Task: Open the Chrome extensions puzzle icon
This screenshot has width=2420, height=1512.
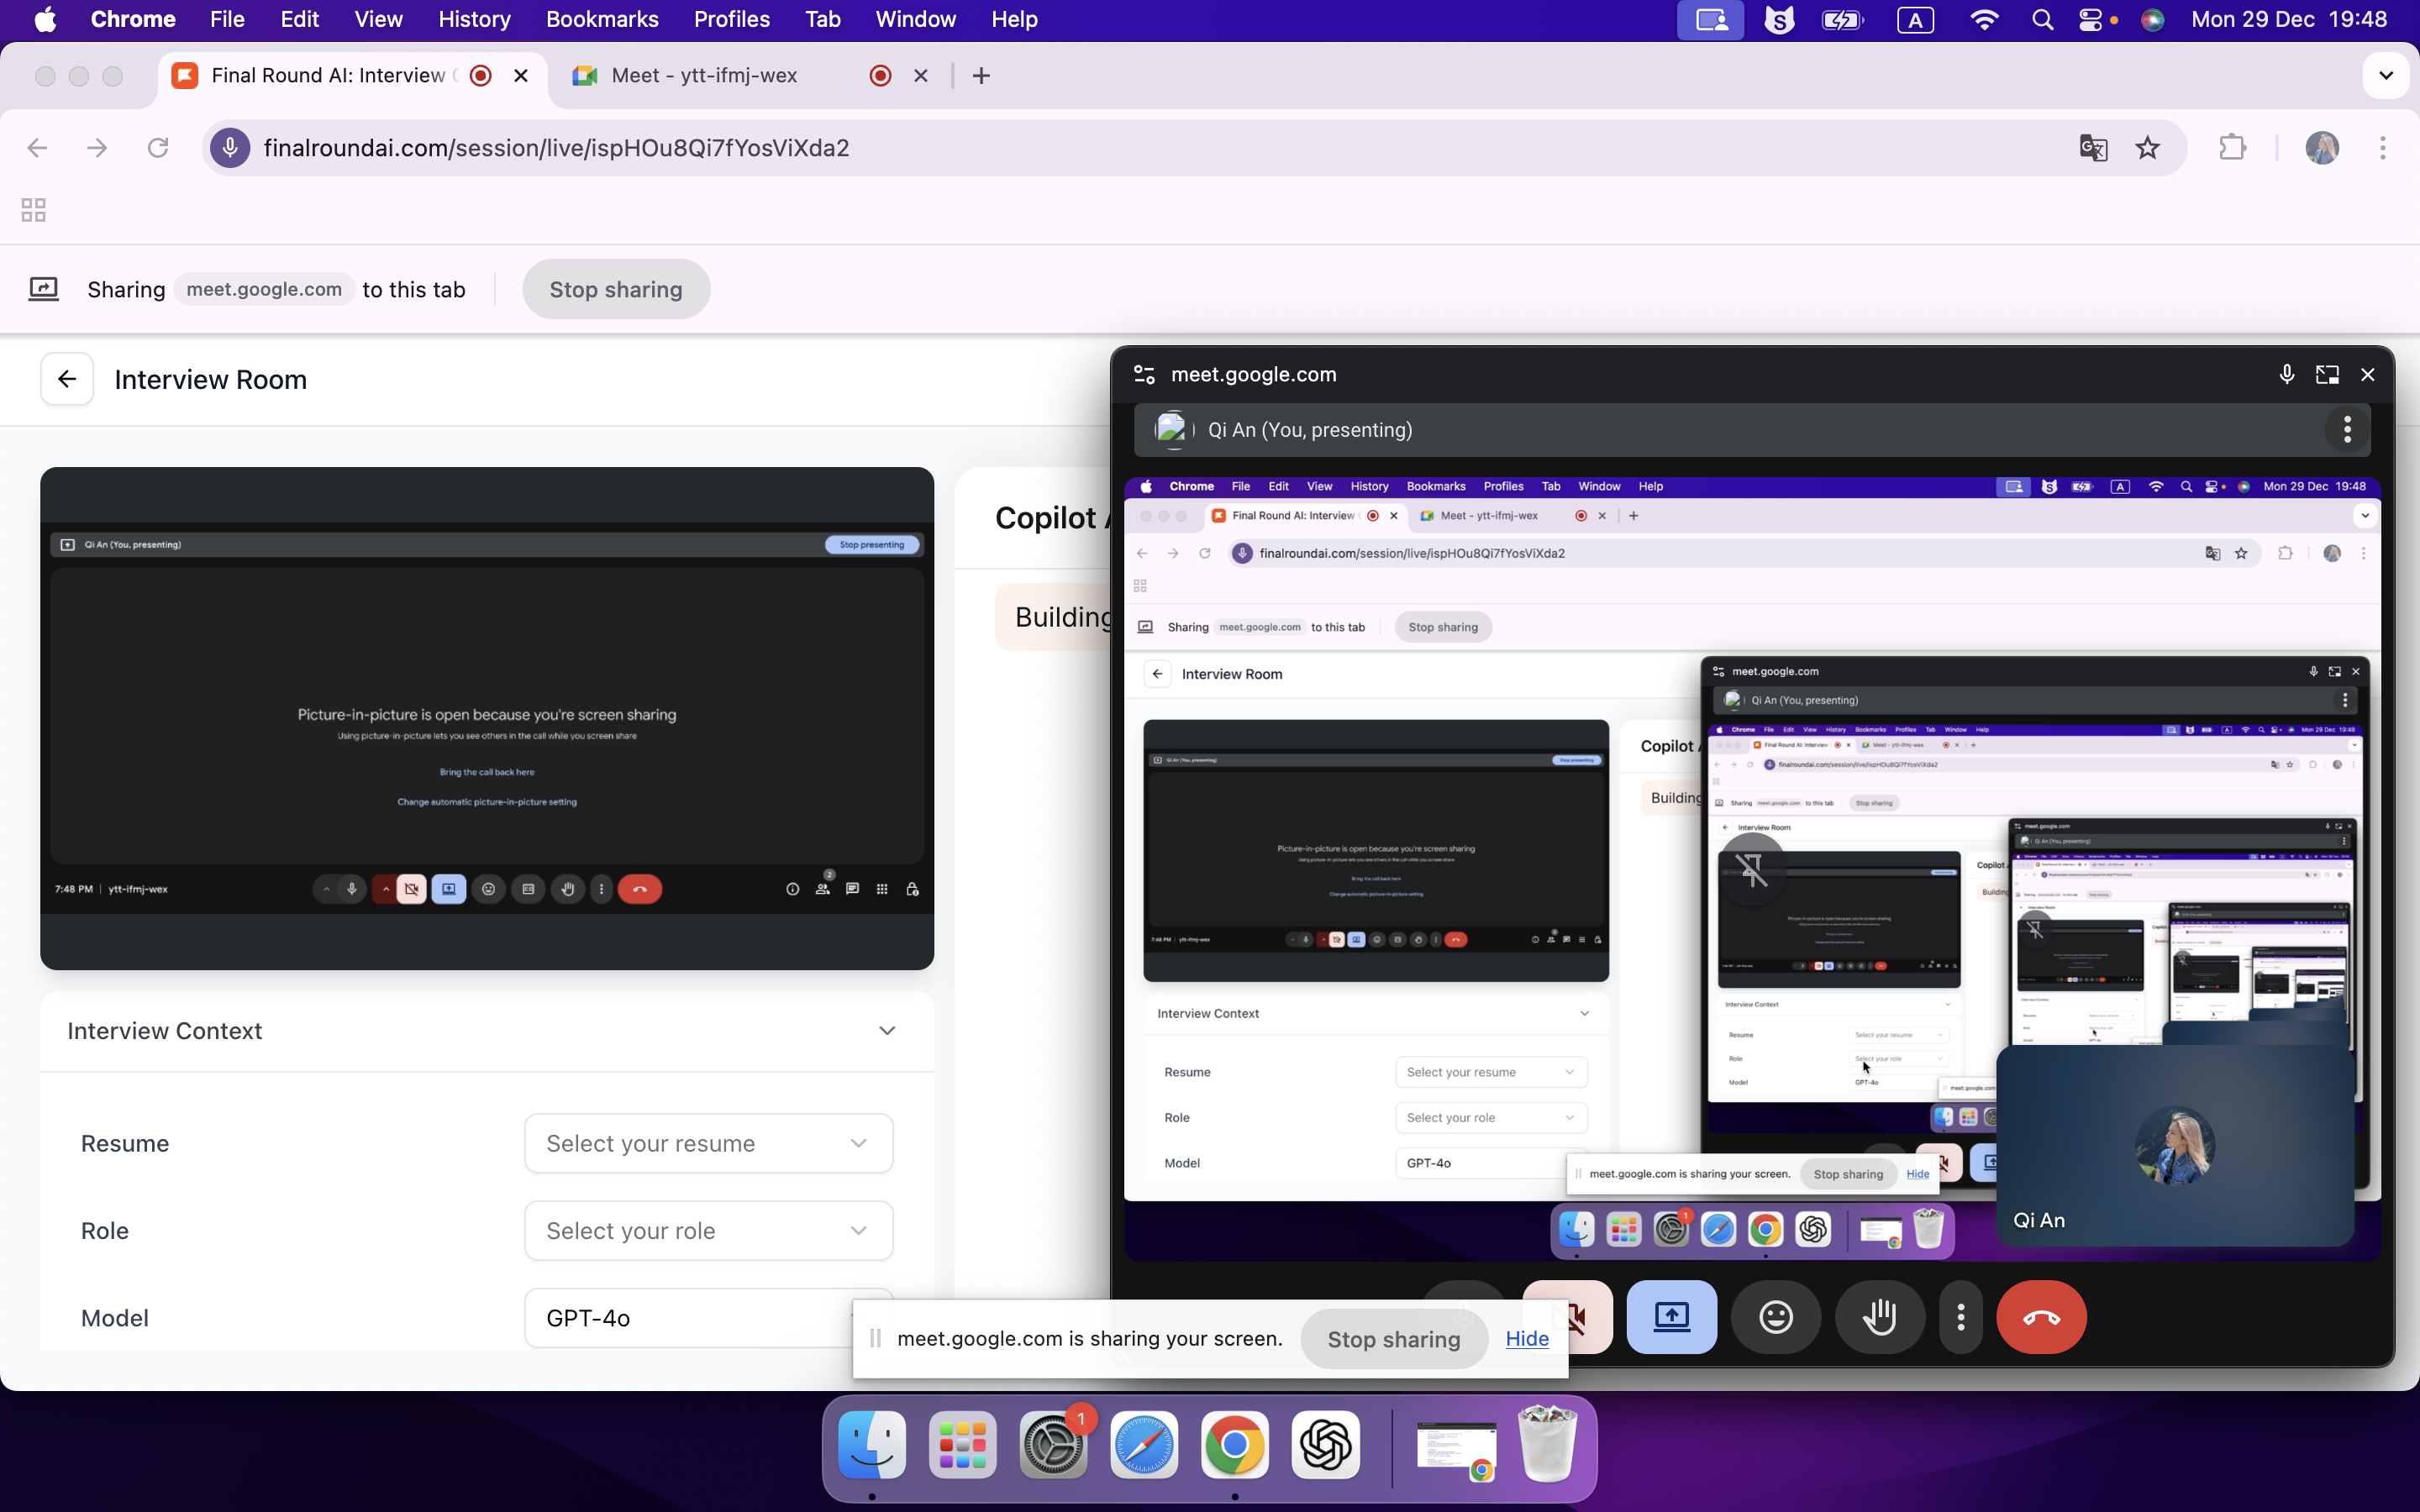Action: [x=2232, y=148]
